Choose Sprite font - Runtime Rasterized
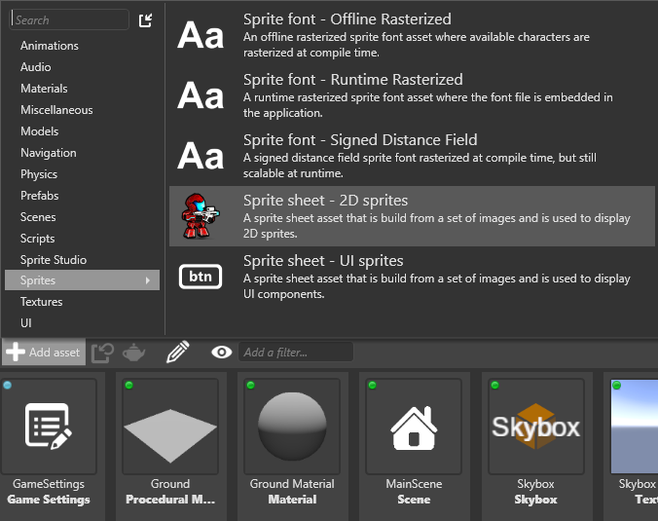 (x=352, y=80)
